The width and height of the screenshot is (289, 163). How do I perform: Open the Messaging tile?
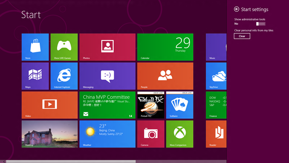pos(107,76)
